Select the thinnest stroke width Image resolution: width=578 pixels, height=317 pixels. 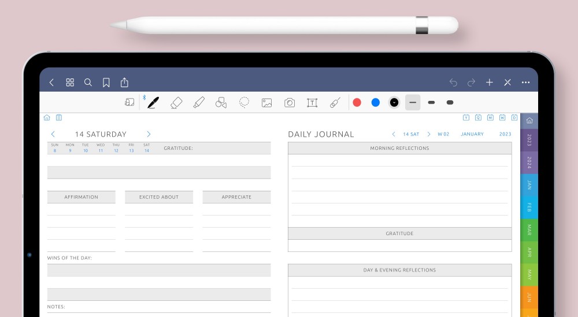(x=413, y=103)
